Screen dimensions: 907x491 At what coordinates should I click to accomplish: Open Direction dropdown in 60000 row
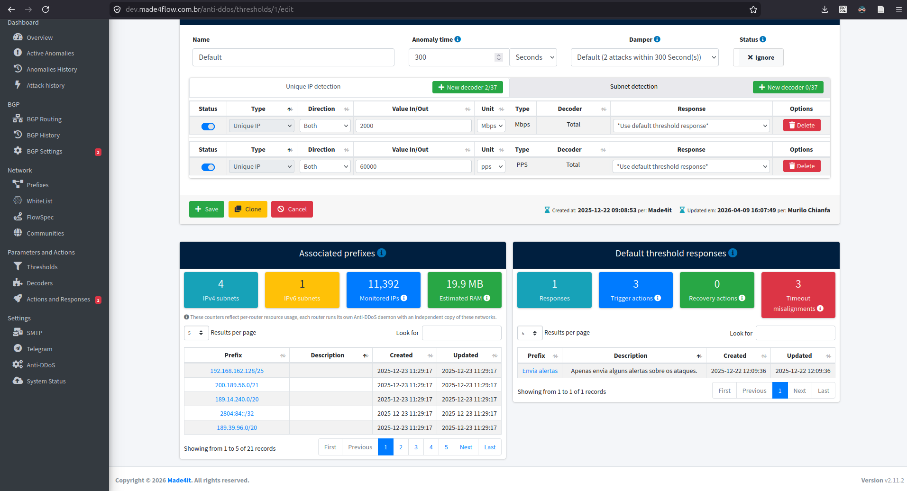325,166
